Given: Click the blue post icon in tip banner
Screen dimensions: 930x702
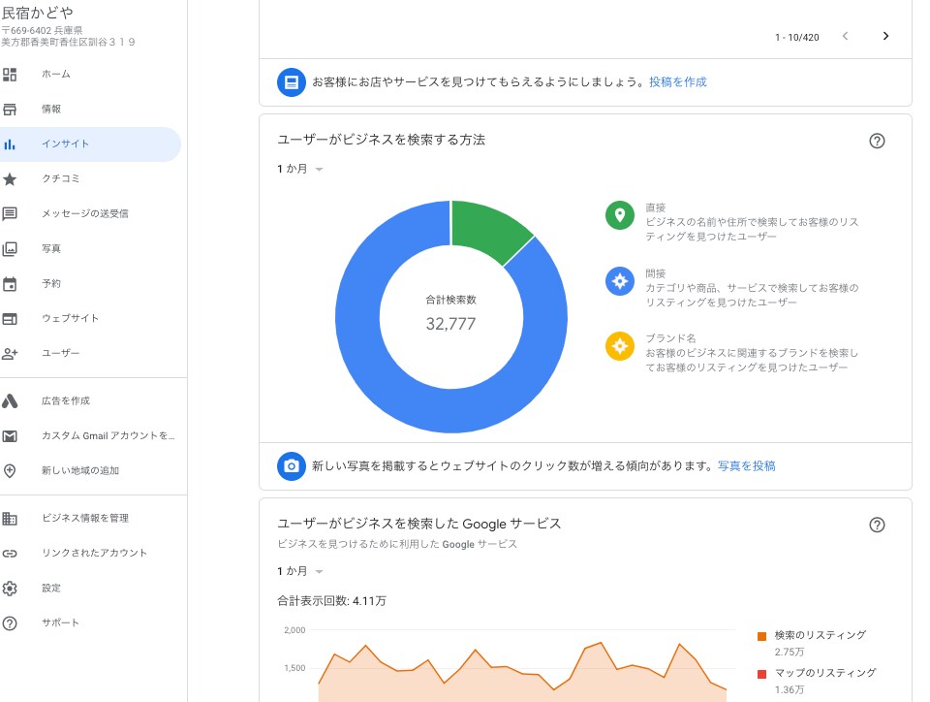Looking at the screenshot, I should tap(292, 82).
